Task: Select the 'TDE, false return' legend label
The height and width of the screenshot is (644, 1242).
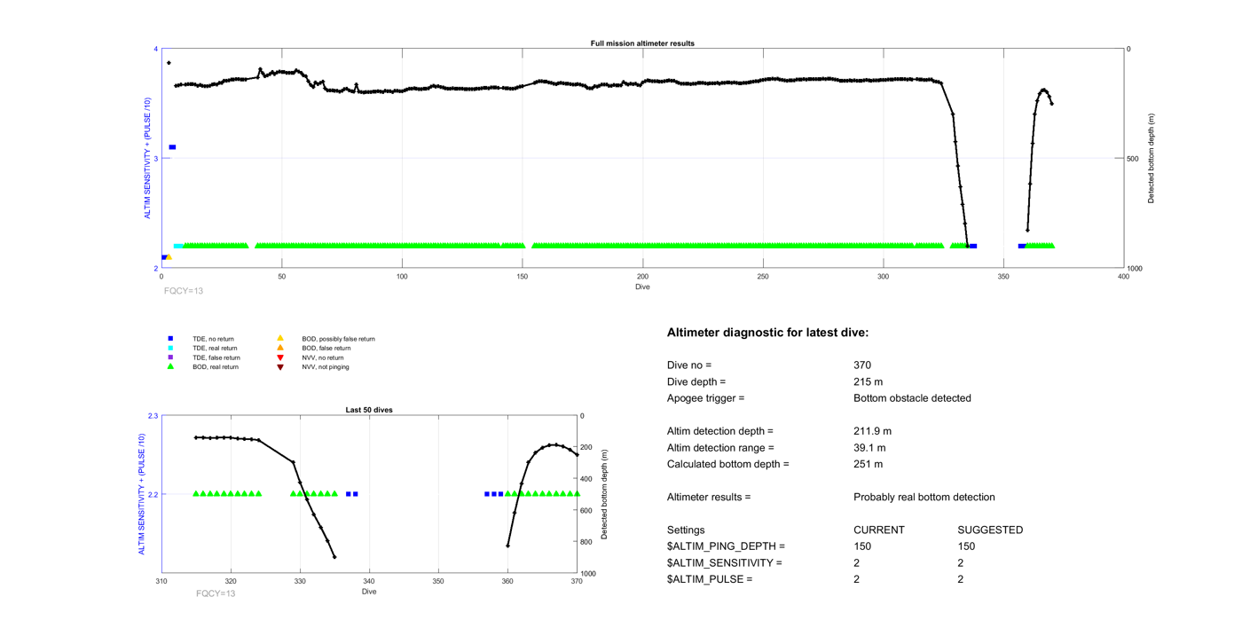Action: click(x=216, y=357)
